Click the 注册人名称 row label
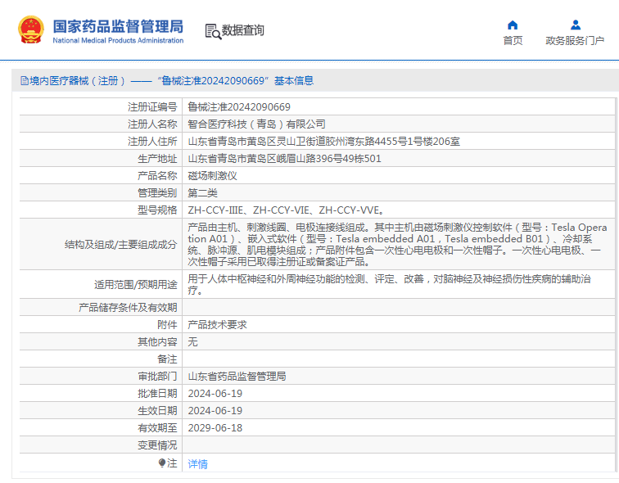 [x=152, y=124]
